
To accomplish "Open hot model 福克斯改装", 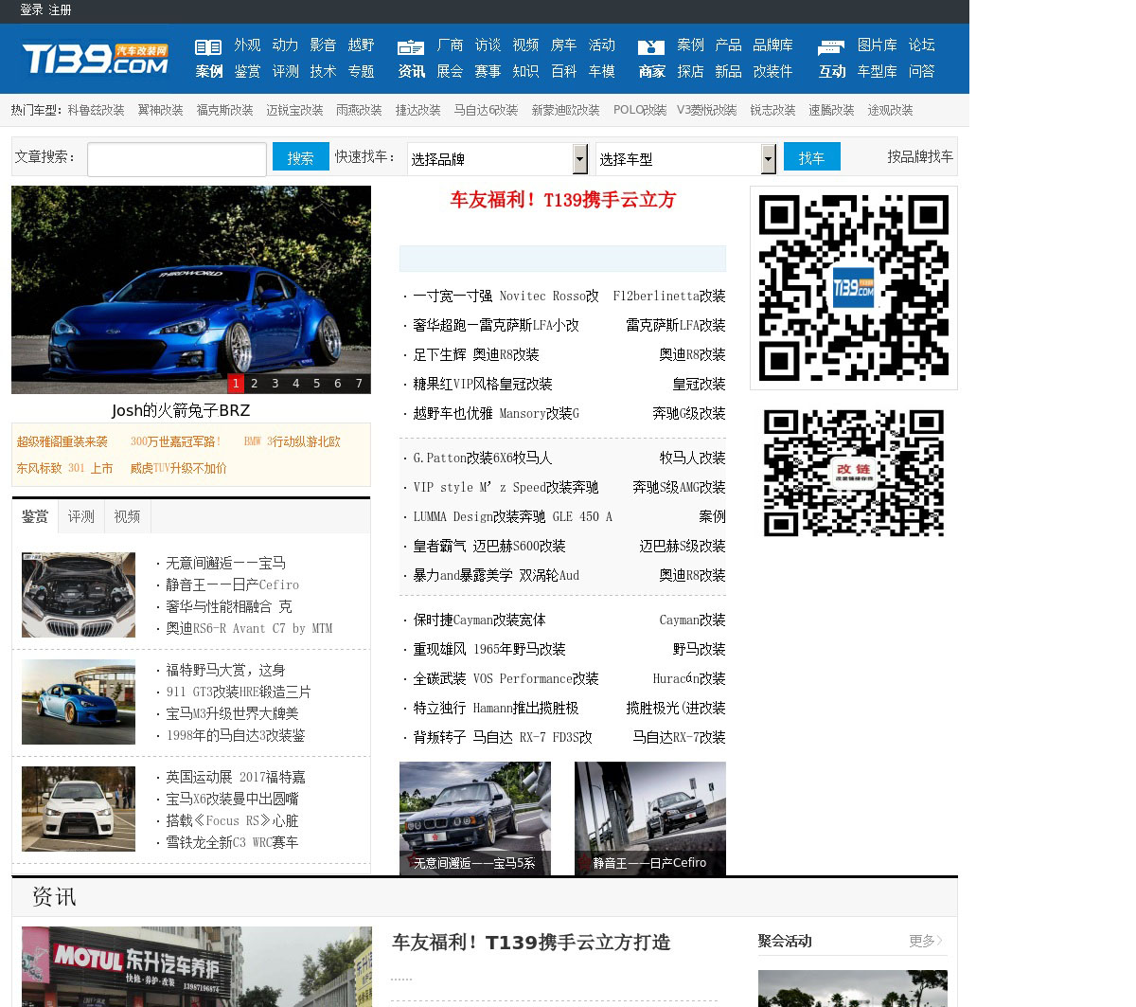I will 224,110.
